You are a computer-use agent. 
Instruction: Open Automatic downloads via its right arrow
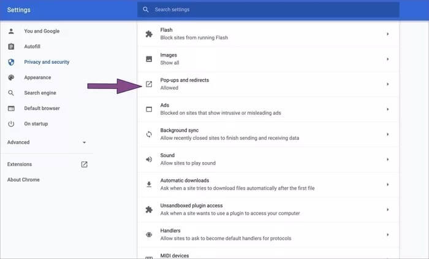[388, 185]
